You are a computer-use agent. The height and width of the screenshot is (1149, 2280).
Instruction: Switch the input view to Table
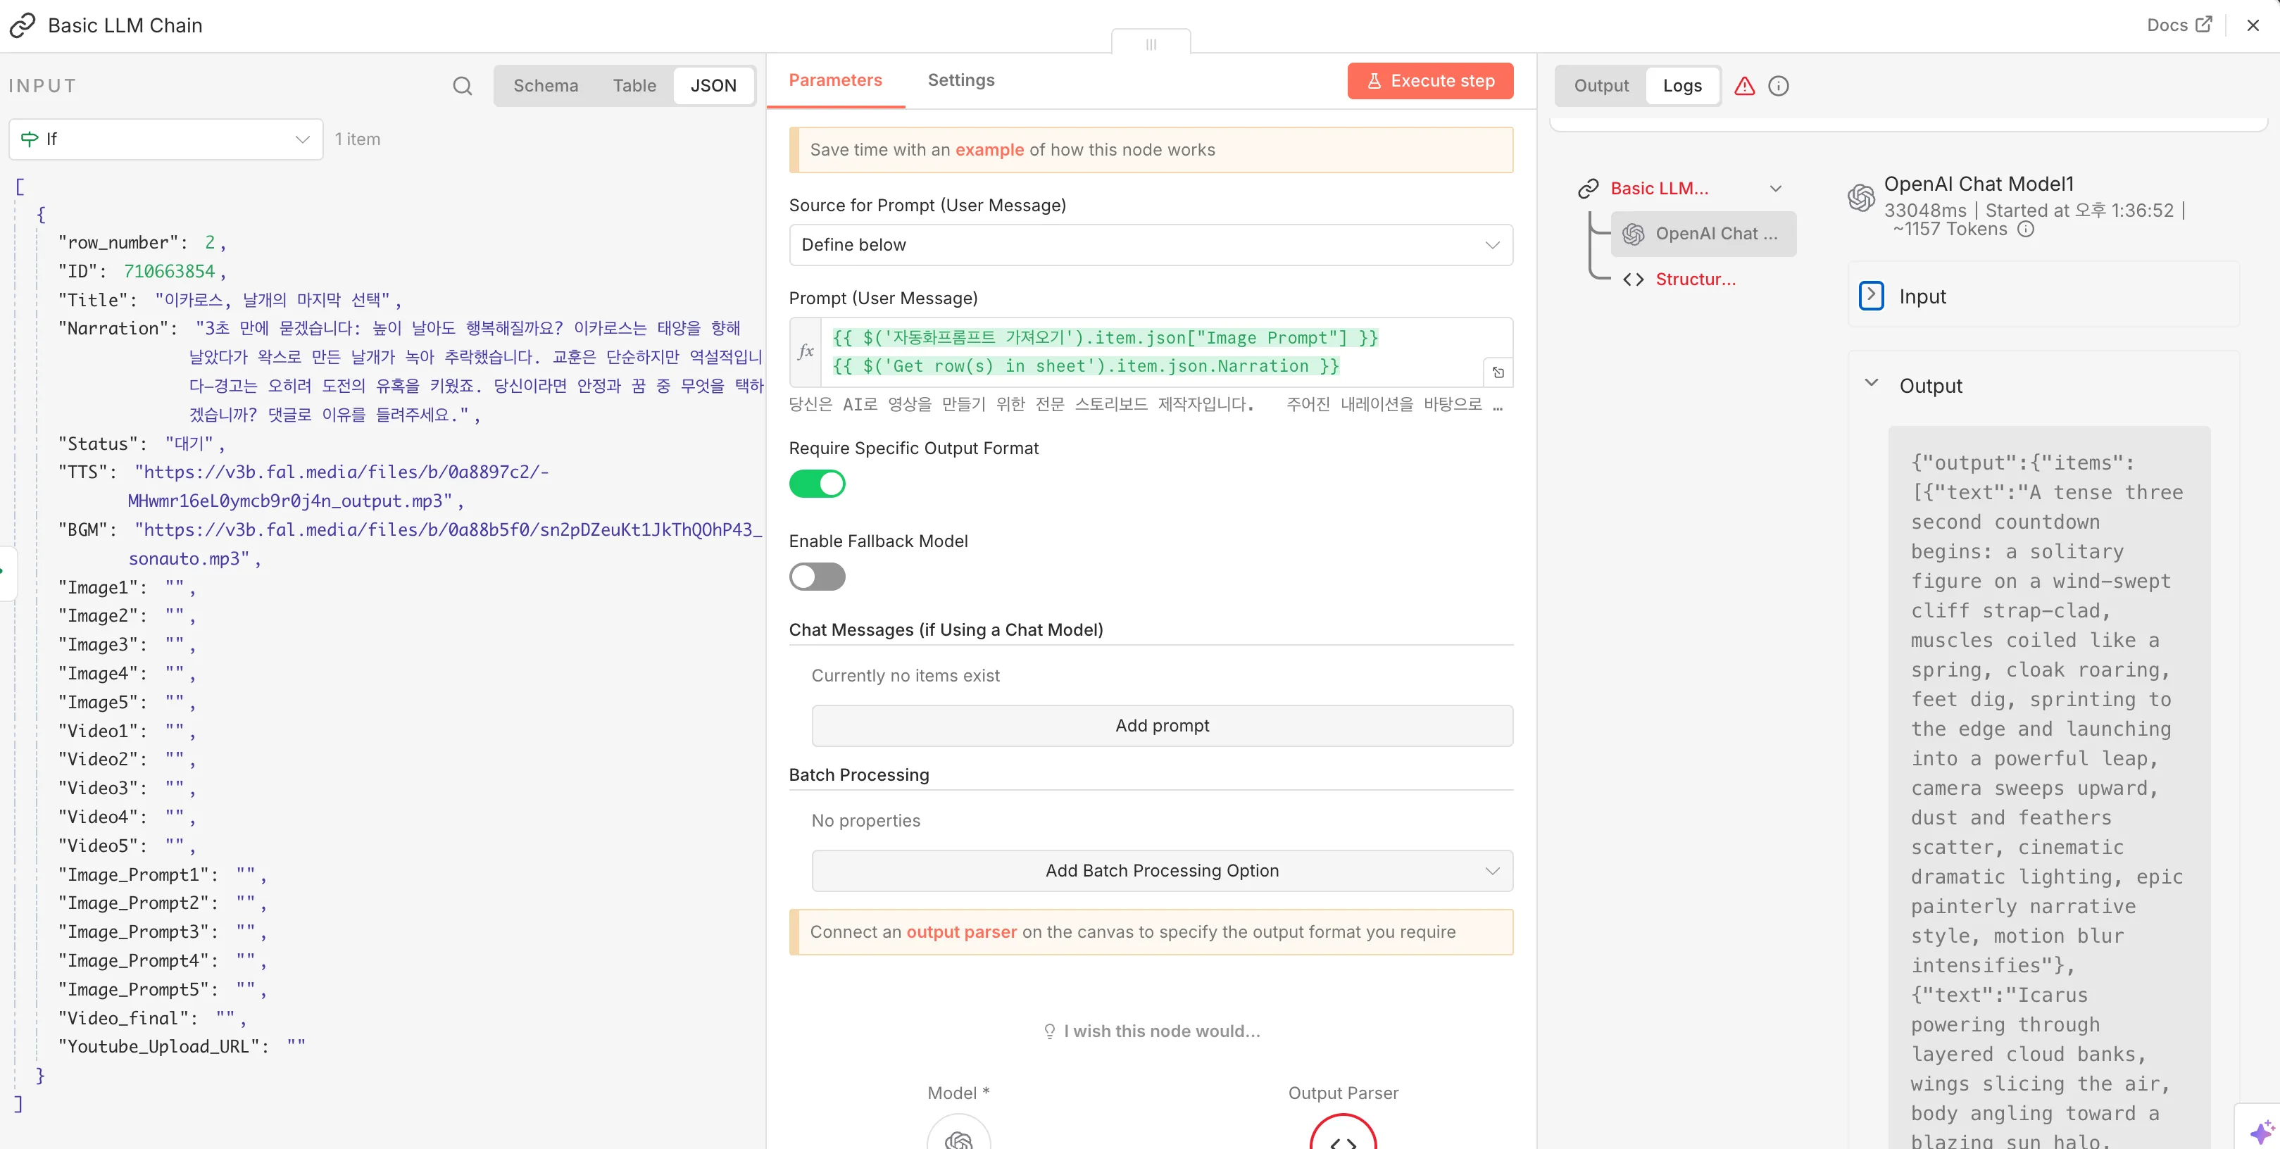point(634,86)
